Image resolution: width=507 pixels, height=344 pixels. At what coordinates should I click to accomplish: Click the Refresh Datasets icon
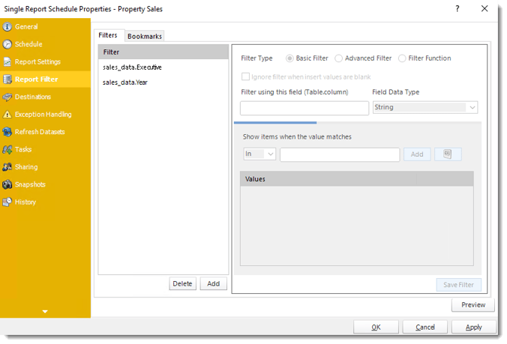pos(7,132)
